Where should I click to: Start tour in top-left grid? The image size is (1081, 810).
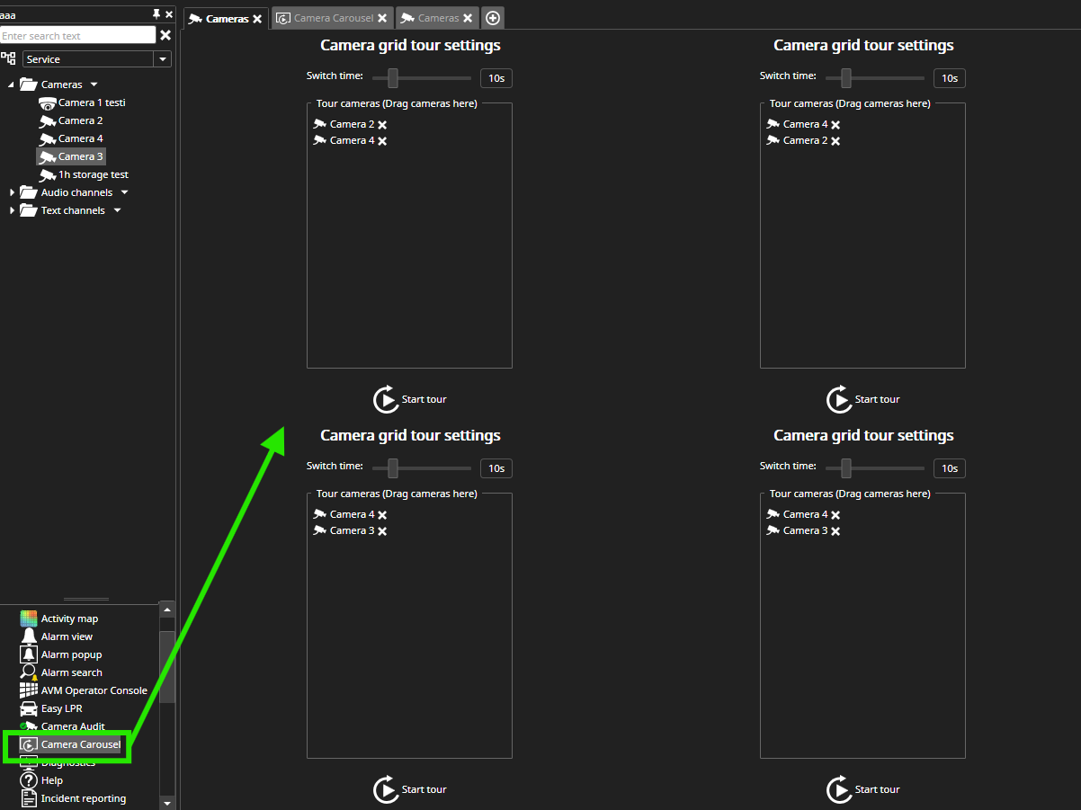(x=387, y=399)
